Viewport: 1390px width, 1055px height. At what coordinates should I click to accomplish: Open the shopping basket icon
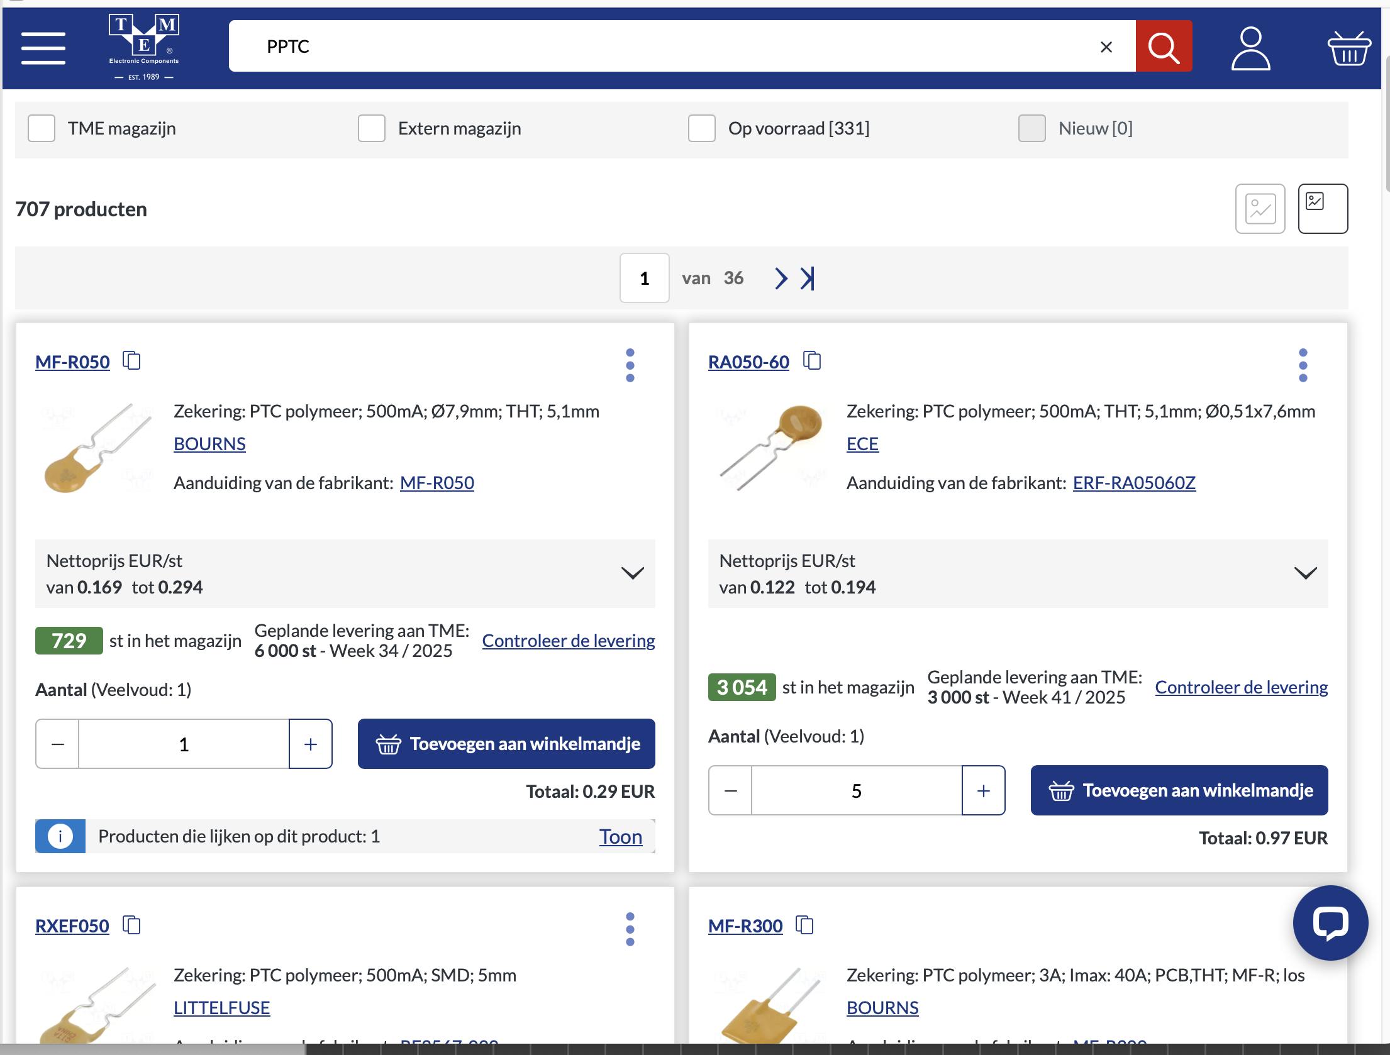pos(1349,48)
